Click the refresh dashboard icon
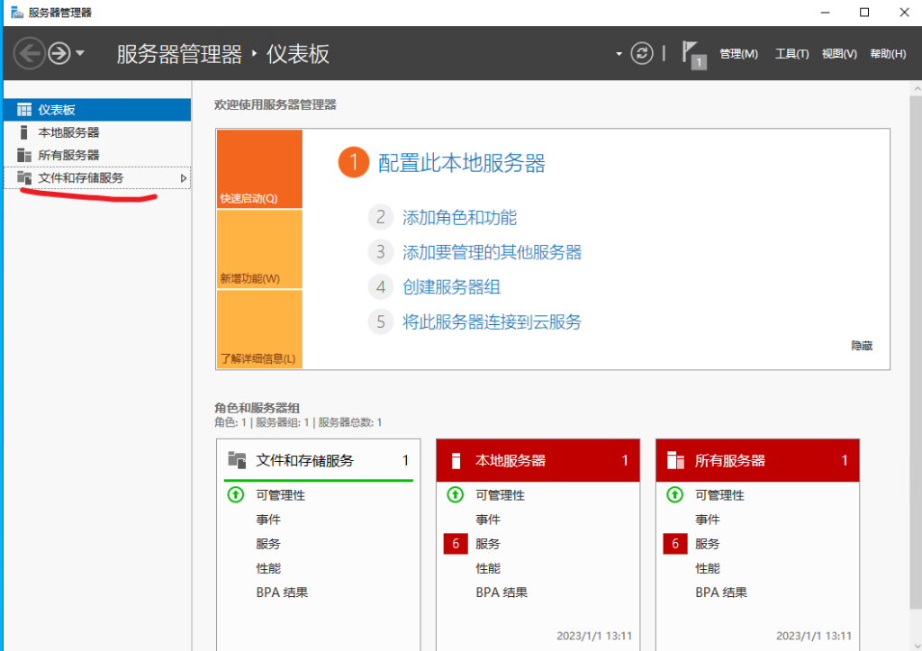Screen dimensions: 922x651 tap(641, 53)
